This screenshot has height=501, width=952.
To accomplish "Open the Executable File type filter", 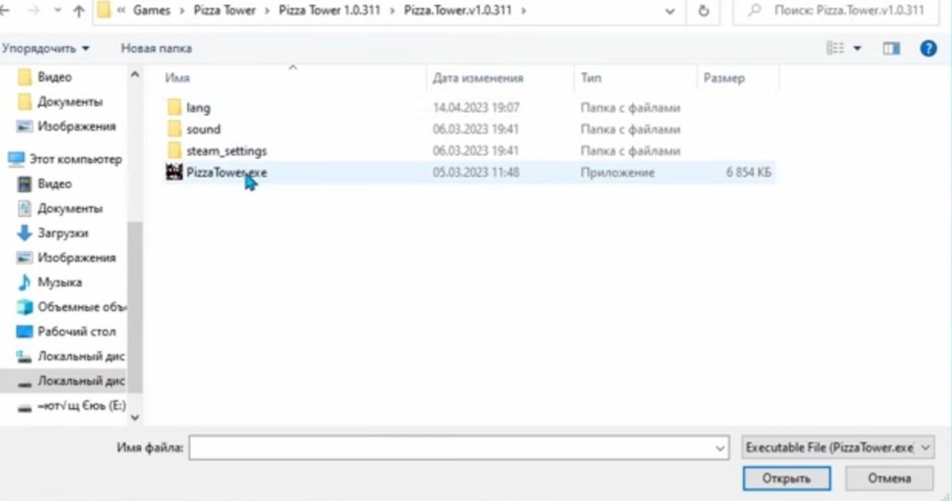I will pos(837,447).
